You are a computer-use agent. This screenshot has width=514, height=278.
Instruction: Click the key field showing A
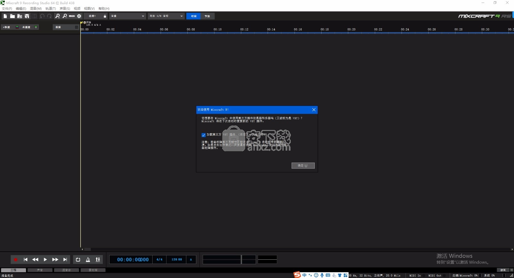tap(191, 260)
